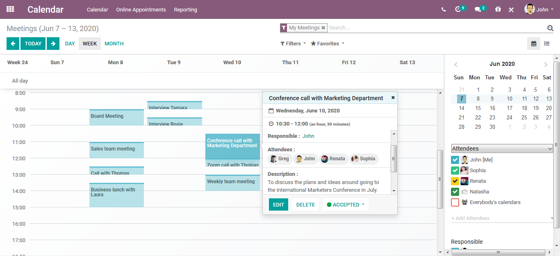The width and height of the screenshot is (560, 256).
Task: Open Sales team meeting event
Action: coord(116,150)
